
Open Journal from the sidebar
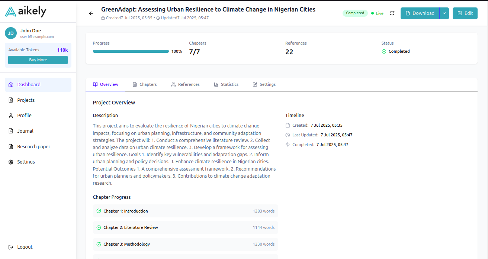pyautogui.click(x=25, y=131)
